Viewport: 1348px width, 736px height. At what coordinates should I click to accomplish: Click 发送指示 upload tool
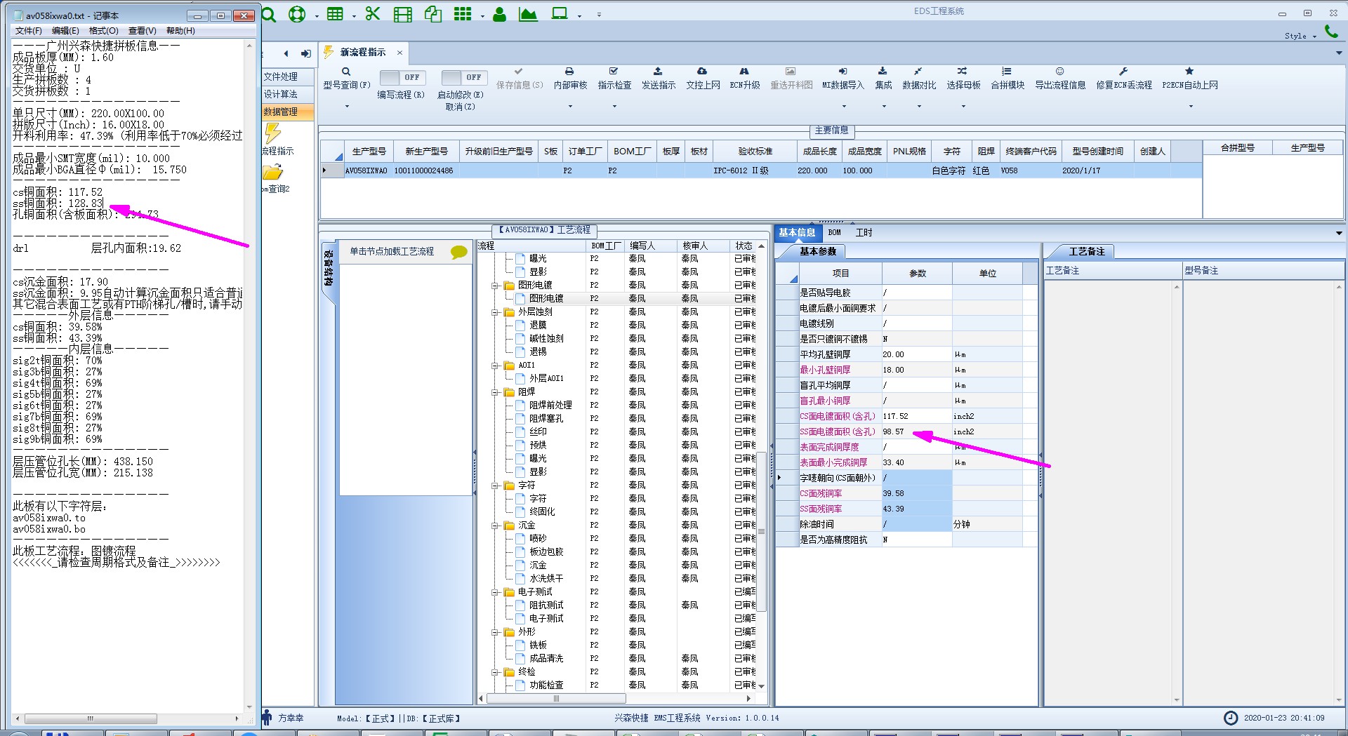659,79
